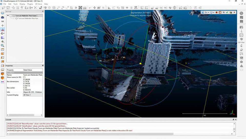Cancel segmentation with the red X icon
The height and width of the screenshot is (139, 246).
(x=235, y=12)
